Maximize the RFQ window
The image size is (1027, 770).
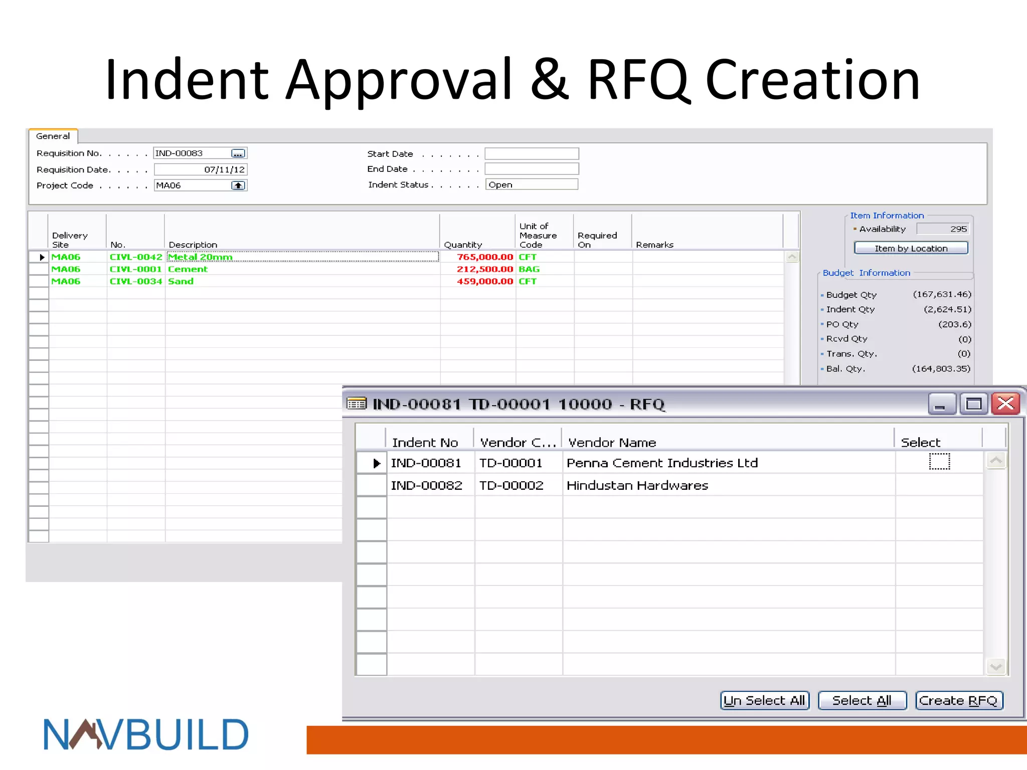pyautogui.click(x=974, y=404)
